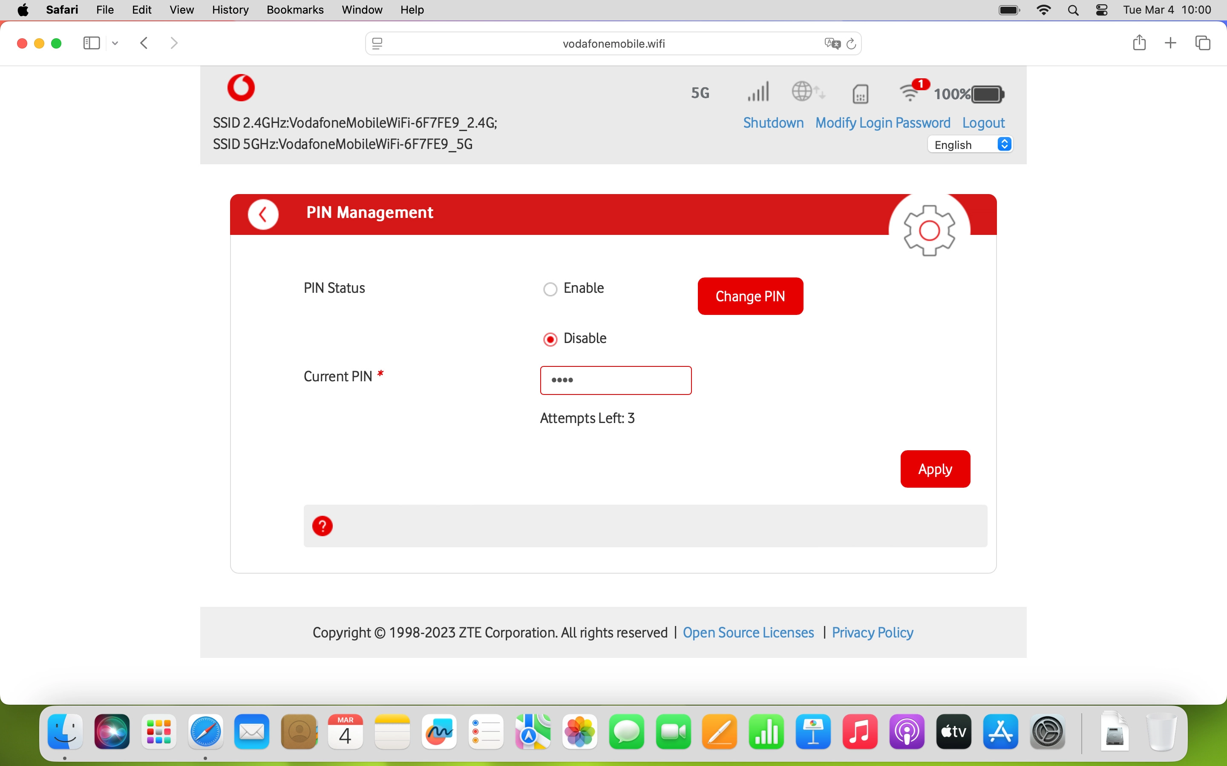This screenshot has height=766, width=1227.
Task: Select the Enable PIN status option
Action: click(550, 289)
